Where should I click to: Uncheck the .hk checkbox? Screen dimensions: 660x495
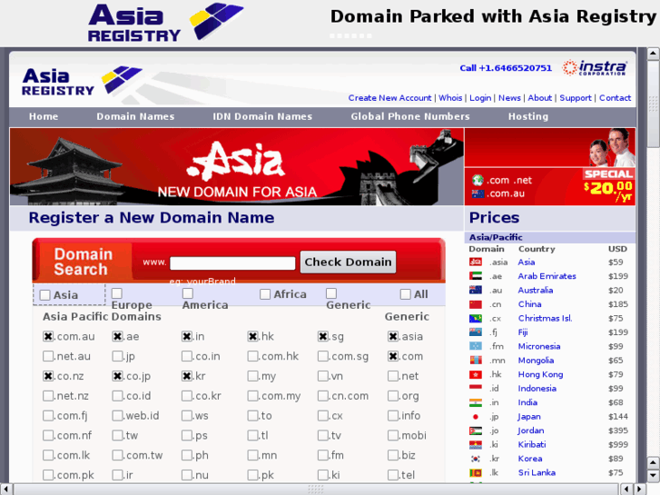pos(252,336)
